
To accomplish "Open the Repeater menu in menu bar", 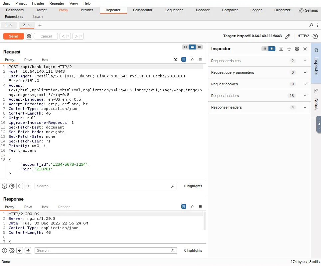I will point(57,3).
